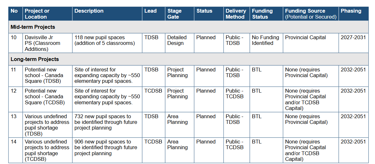Viewport: 375px width, 164px height.
Task: Select the '2027-2031' phasing cell
Action: pos(353,37)
